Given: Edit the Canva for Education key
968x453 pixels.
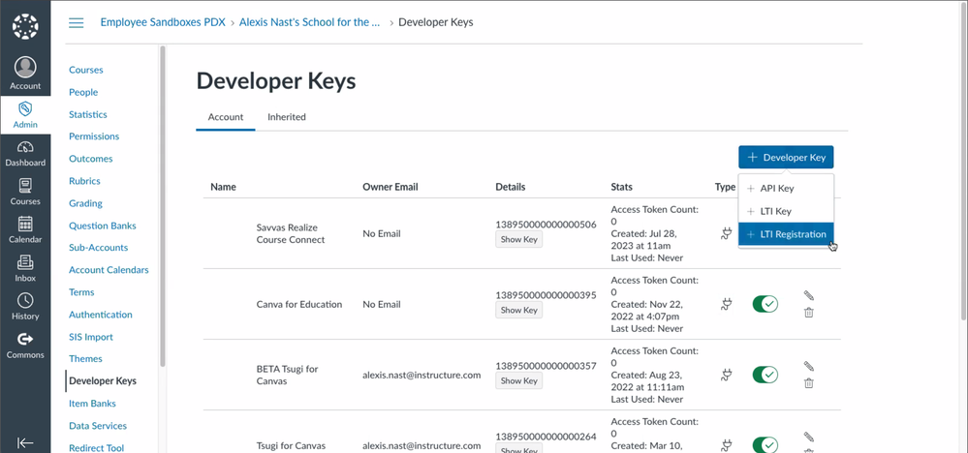Looking at the screenshot, I should click(x=809, y=295).
